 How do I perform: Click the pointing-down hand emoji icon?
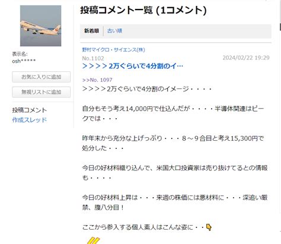coord(209,227)
